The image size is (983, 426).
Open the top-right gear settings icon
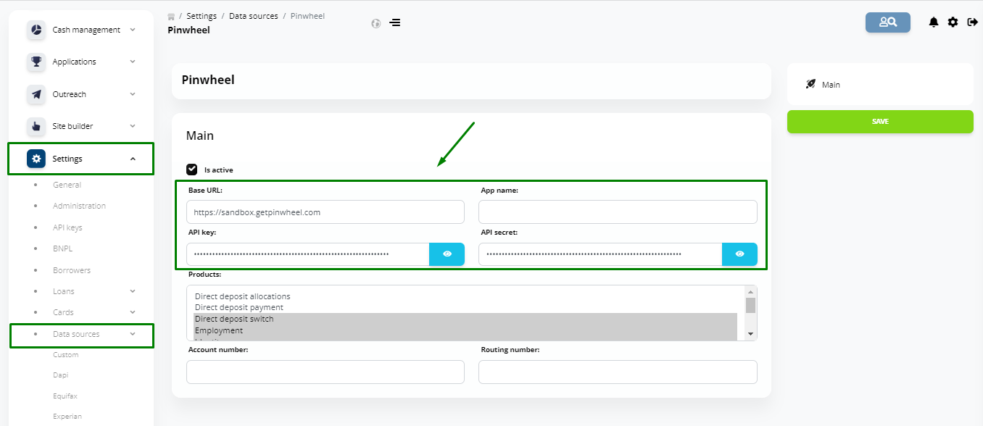(953, 22)
